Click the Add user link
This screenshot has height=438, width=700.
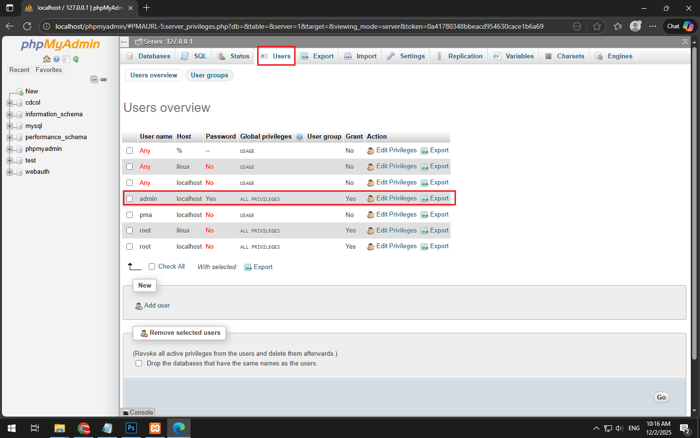pos(157,306)
